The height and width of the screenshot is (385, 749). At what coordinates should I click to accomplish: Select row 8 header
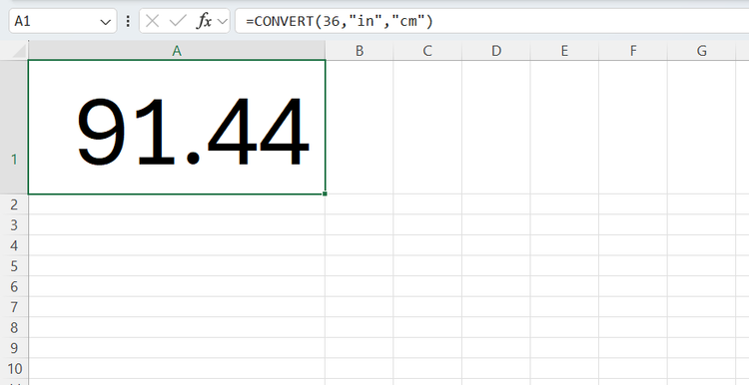point(14,327)
